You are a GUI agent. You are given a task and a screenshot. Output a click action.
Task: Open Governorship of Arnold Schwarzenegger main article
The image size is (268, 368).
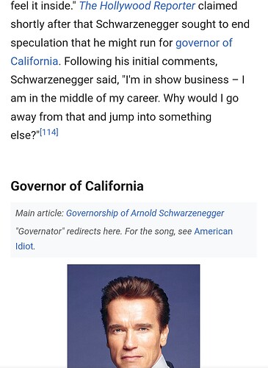click(145, 213)
